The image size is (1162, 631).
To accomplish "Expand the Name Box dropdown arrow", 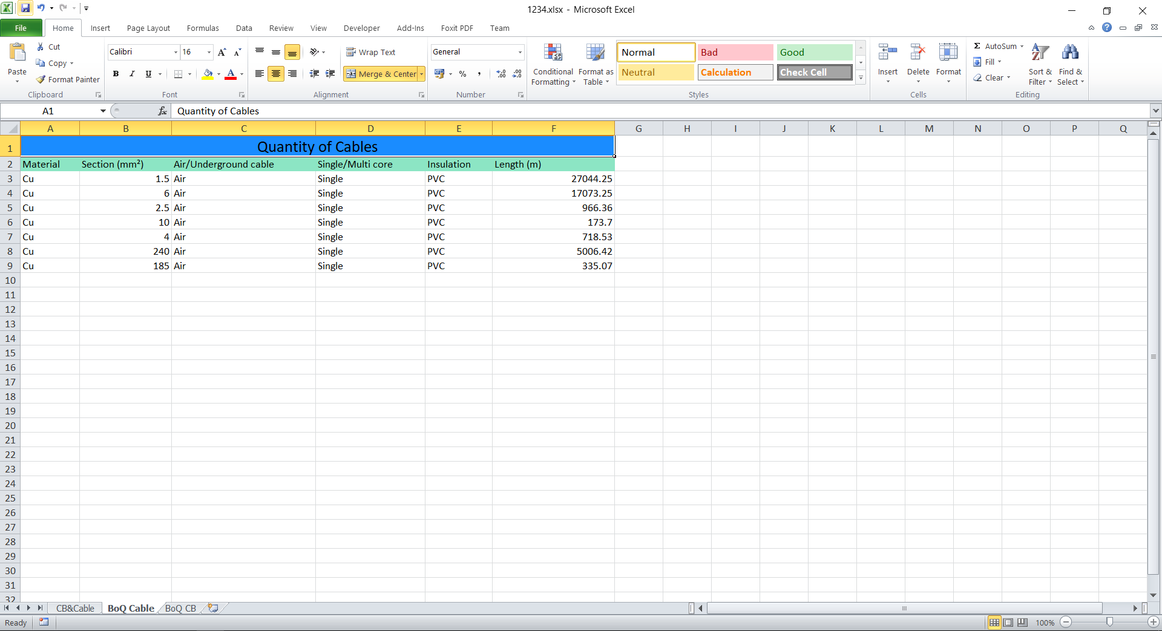I will [x=103, y=111].
